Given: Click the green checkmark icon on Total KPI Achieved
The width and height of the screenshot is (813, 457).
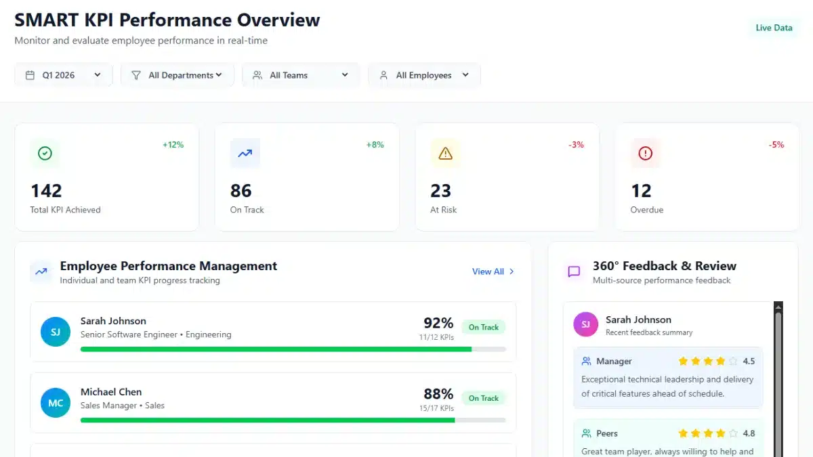Looking at the screenshot, I should click(45, 153).
